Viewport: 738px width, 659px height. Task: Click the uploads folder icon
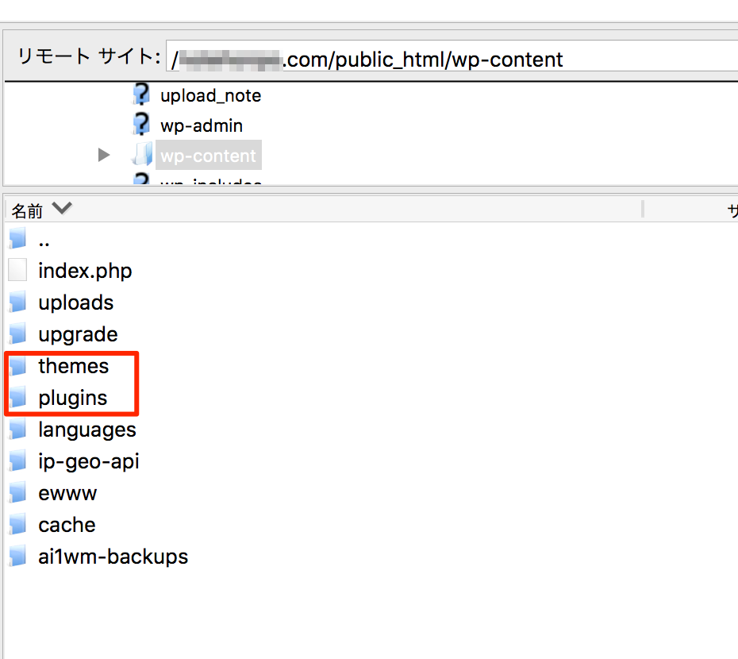tap(18, 303)
